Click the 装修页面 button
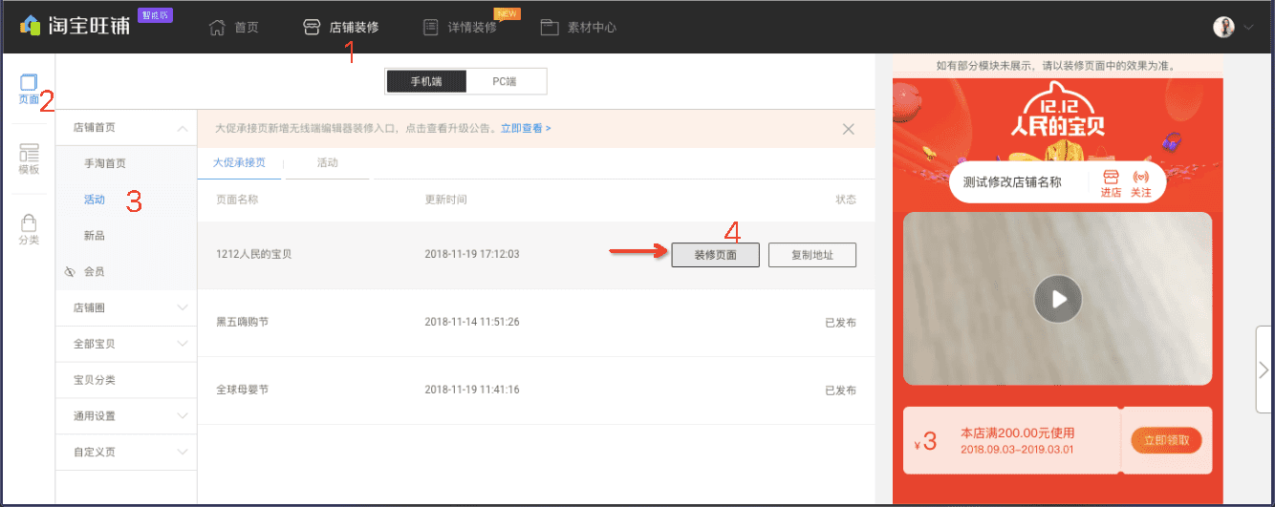Screen dimensions: 1275x507 point(716,255)
